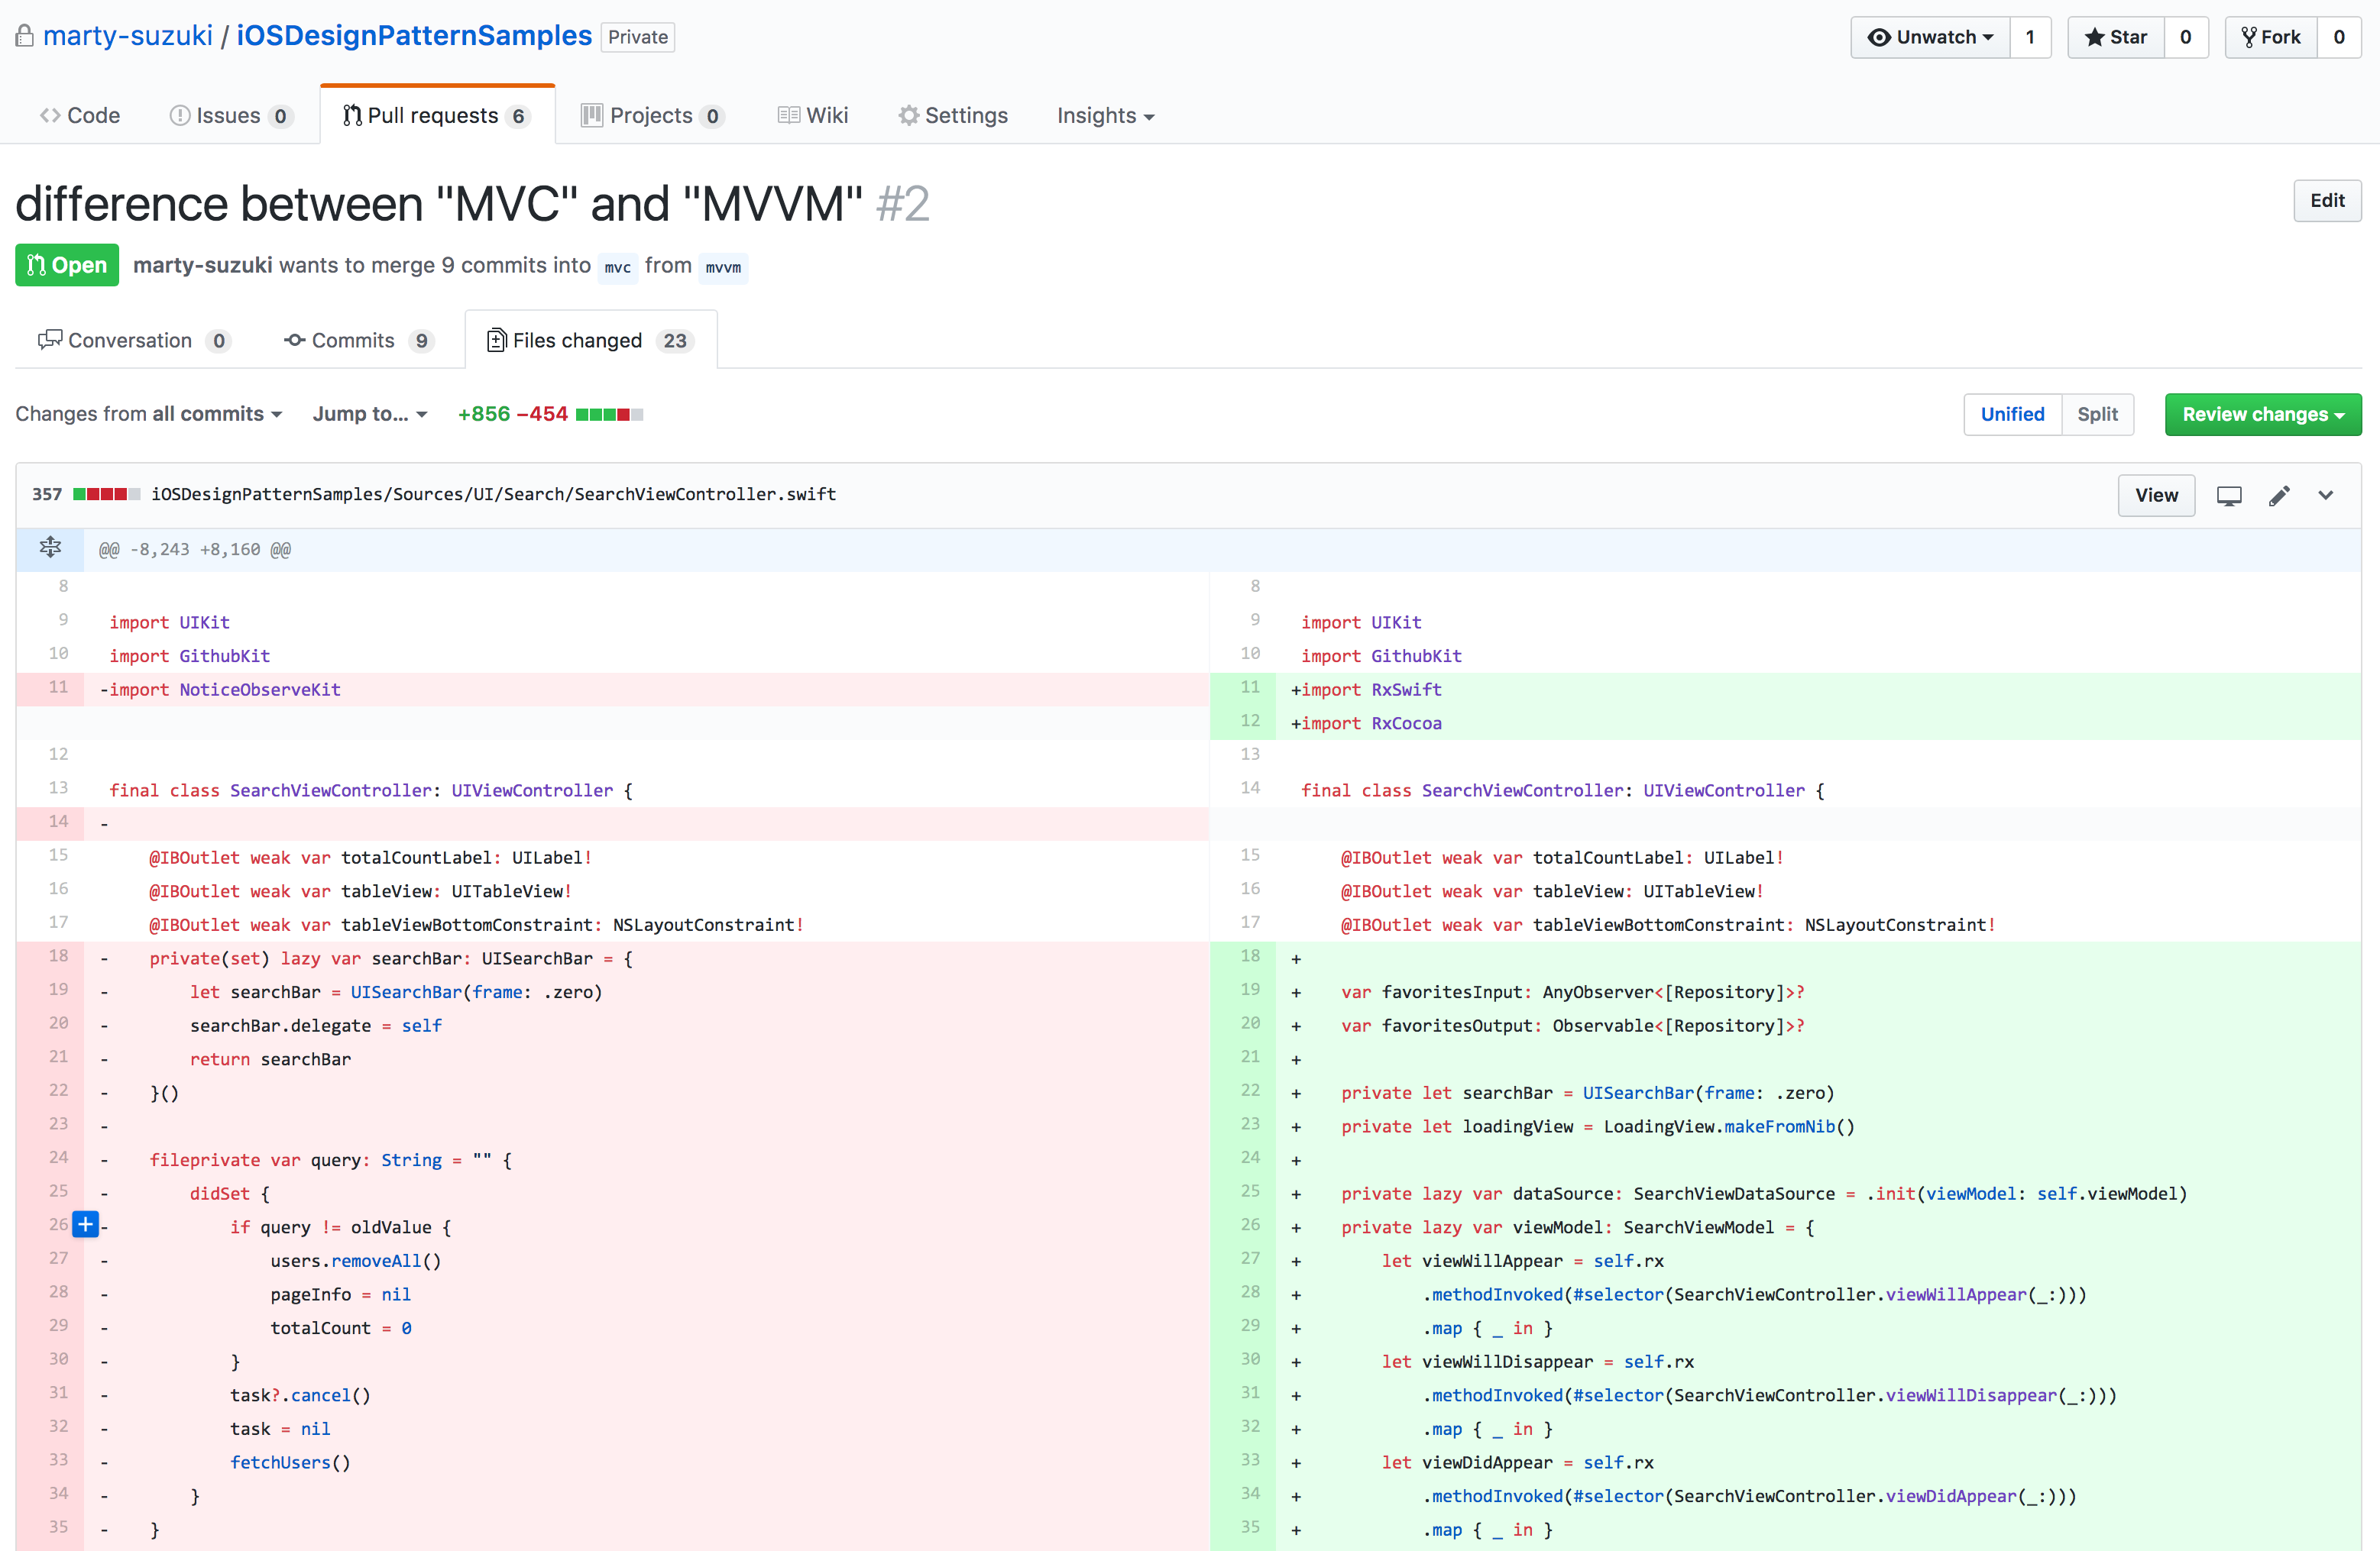Click the View file button
Viewport: 2380px width, 1551px height.
click(2155, 496)
